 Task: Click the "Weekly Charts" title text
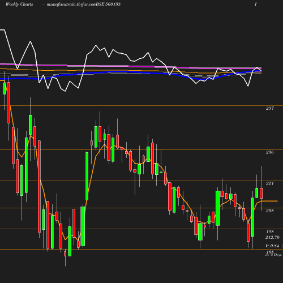(19, 4)
